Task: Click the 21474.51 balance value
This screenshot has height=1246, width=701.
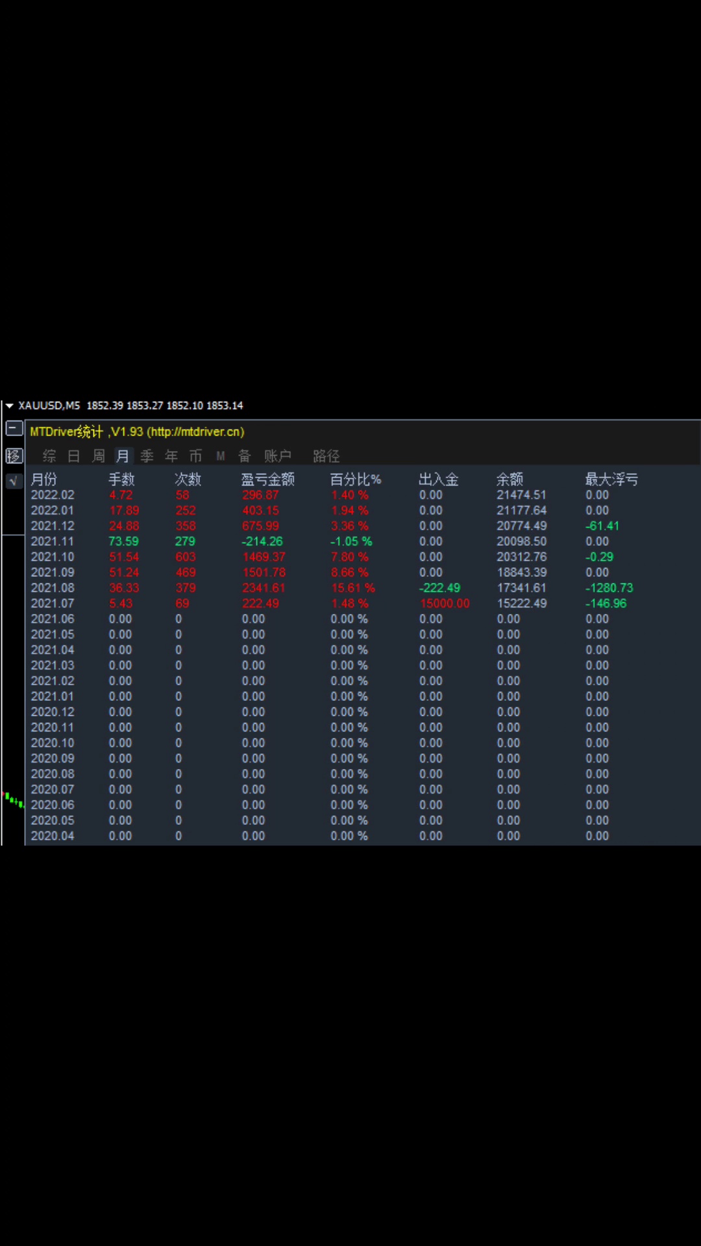Action: tap(522, 495)
